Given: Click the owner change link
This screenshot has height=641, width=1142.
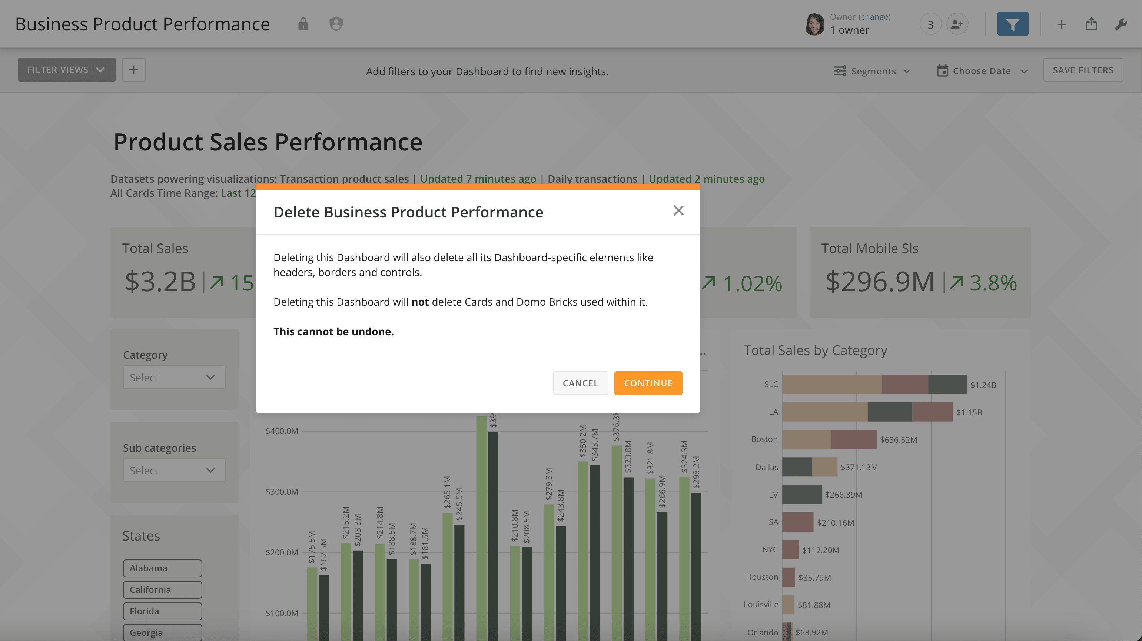Looking at the screenshot, I should [x=874, y=17].
